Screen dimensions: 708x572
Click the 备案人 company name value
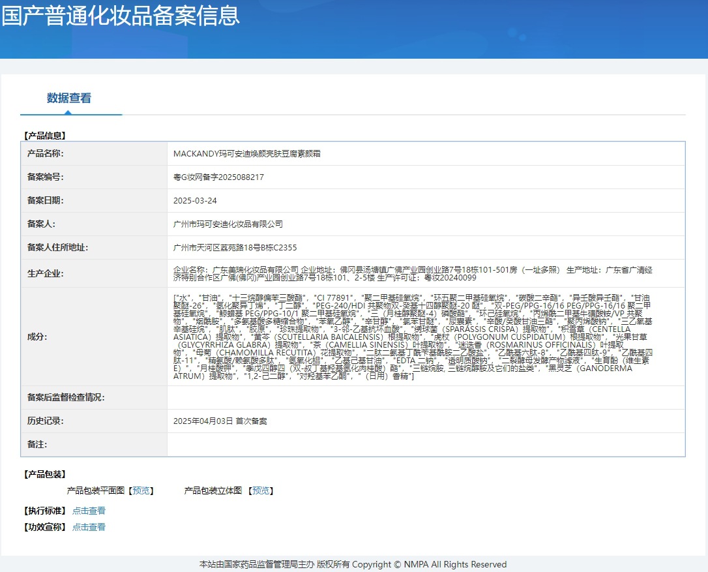[228, 224]
